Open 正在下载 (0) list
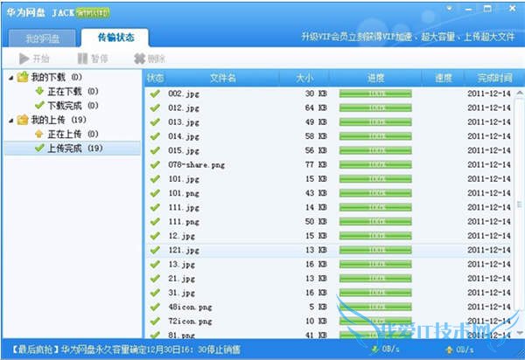The image size is (525, 360). click(73, 92)
